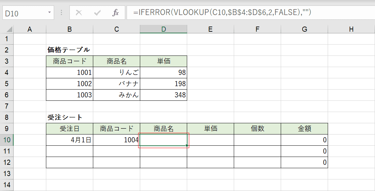Click the Enter checkmark formula bar icon
The height and width of the screenshot is (191, 375).
click(x=97, y=13)
